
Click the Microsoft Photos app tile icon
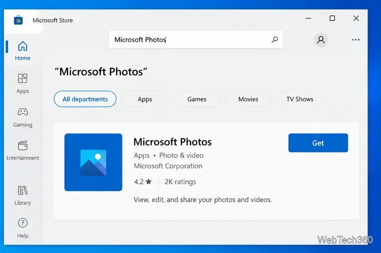coord(93,162)
